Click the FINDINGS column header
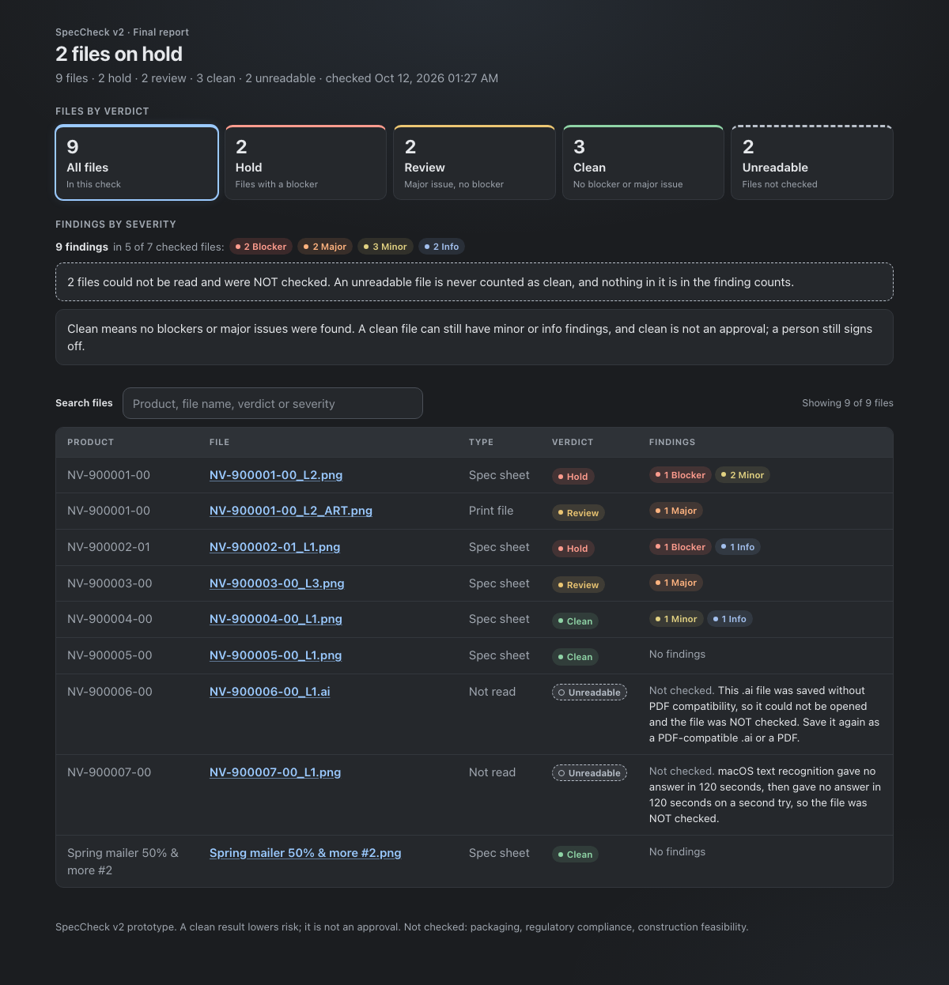 click(x=672, y=443)
